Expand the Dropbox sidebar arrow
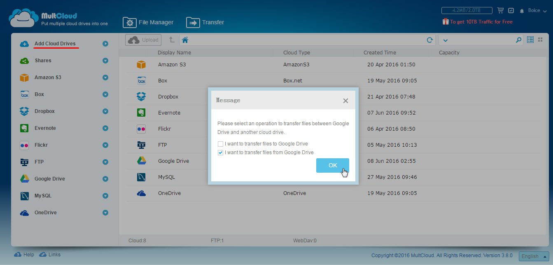 (x=105, y=111)
